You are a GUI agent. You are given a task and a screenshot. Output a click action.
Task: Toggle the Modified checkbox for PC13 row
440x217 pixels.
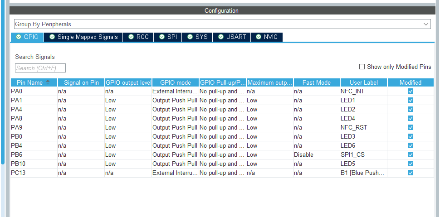[411, 173]
